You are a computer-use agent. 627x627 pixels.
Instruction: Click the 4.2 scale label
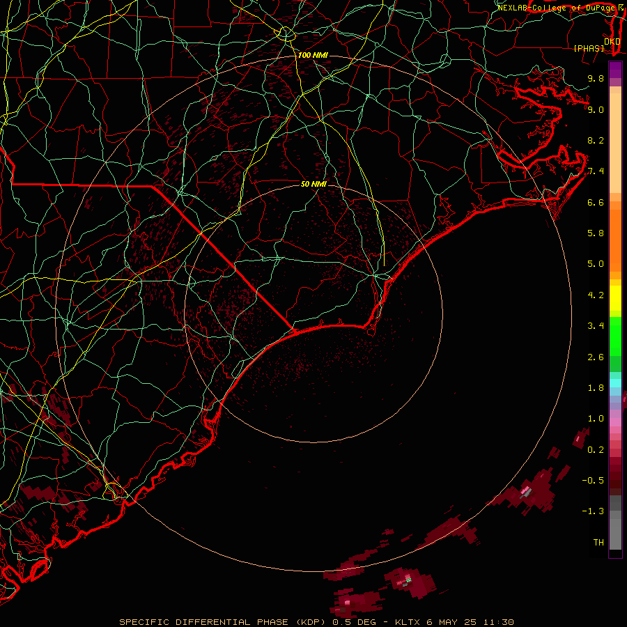[596, 295]
